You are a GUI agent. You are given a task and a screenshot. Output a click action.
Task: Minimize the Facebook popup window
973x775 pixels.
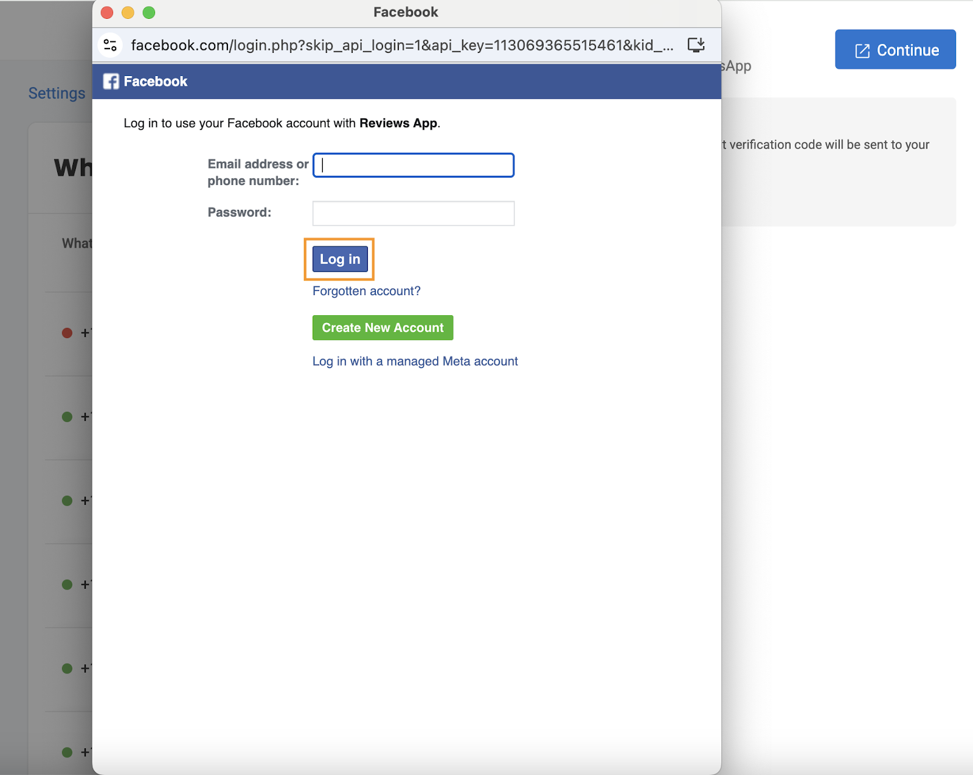(x=128, y=12)
